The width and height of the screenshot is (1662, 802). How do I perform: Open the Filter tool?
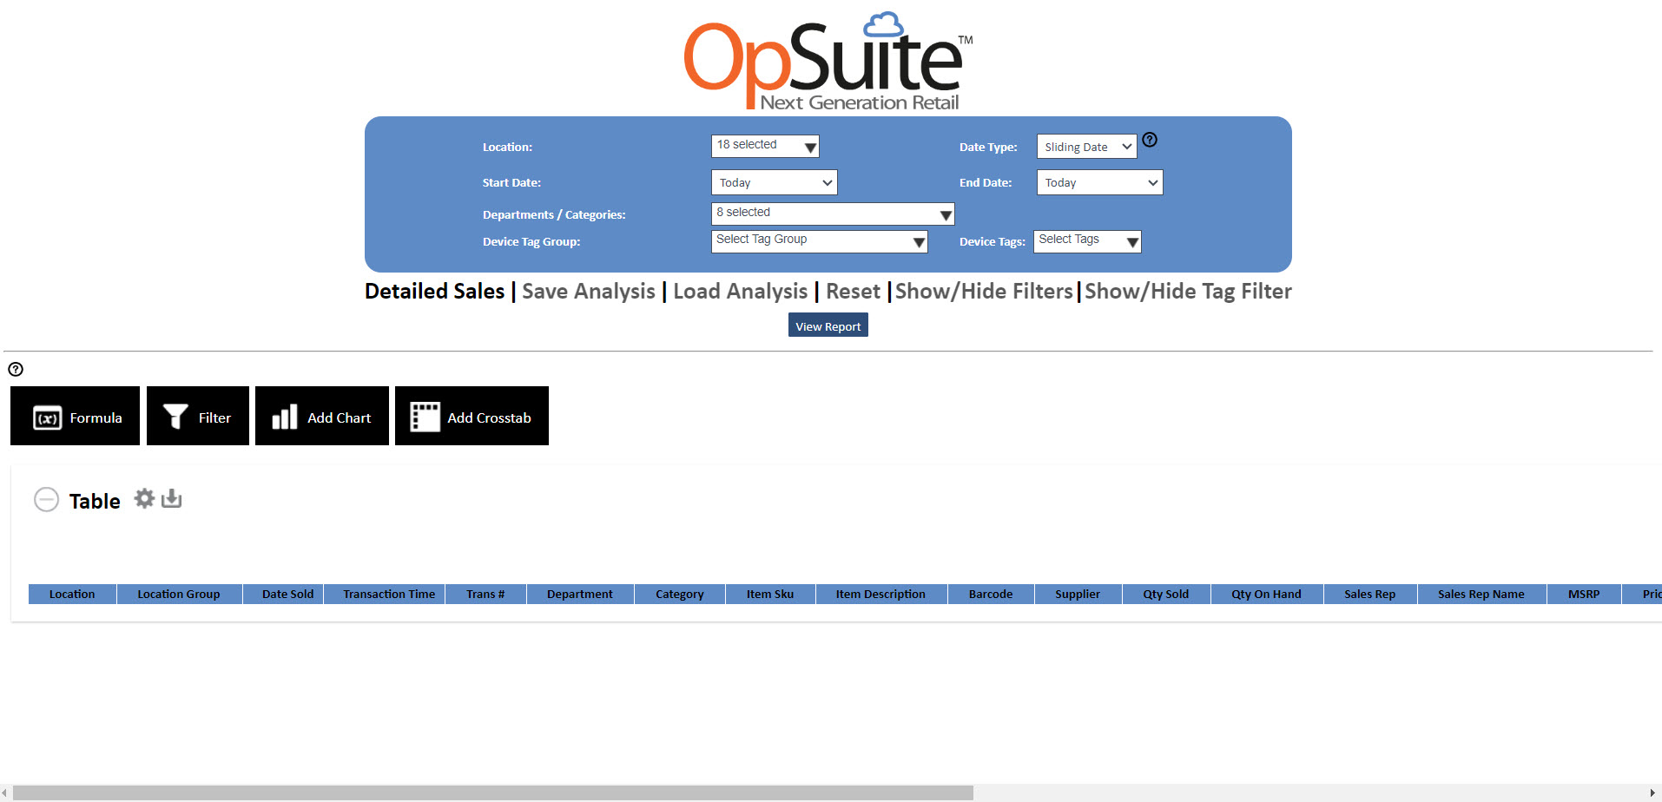click(x=198, y=417)
